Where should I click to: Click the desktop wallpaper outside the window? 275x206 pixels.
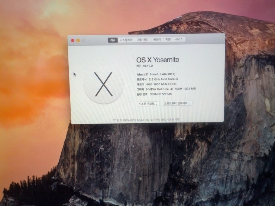[33, 156]
